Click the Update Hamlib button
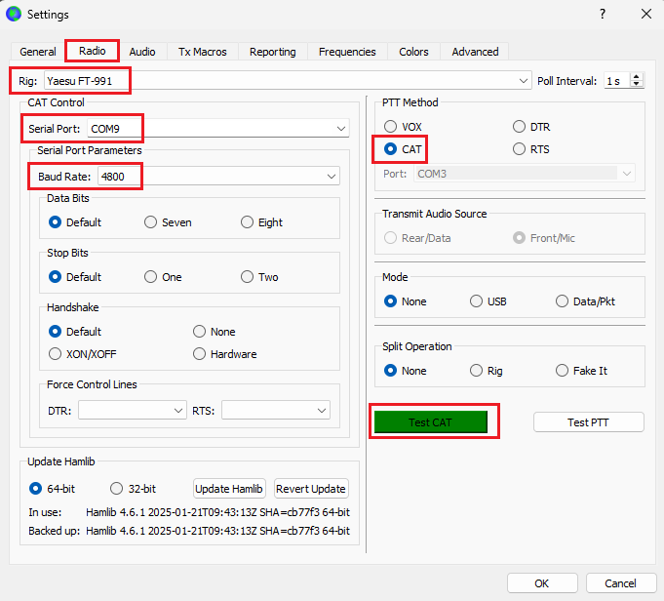The width and height of the screenshot is (664, 601). pos(229,489)
